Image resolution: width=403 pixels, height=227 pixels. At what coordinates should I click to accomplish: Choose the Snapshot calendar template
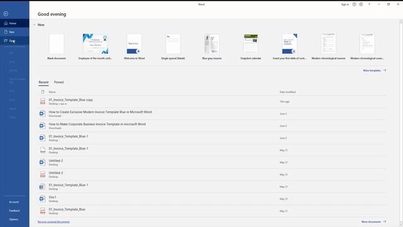coord(251,47)
